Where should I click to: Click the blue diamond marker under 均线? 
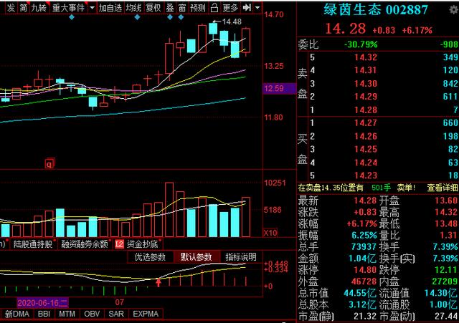137,17
